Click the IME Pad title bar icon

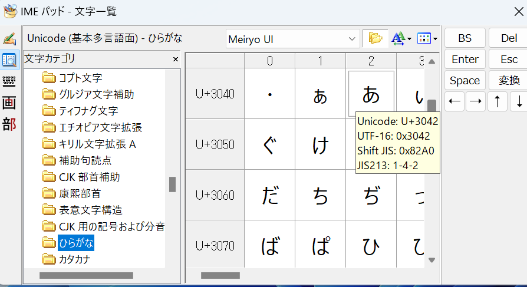(10, 11)
